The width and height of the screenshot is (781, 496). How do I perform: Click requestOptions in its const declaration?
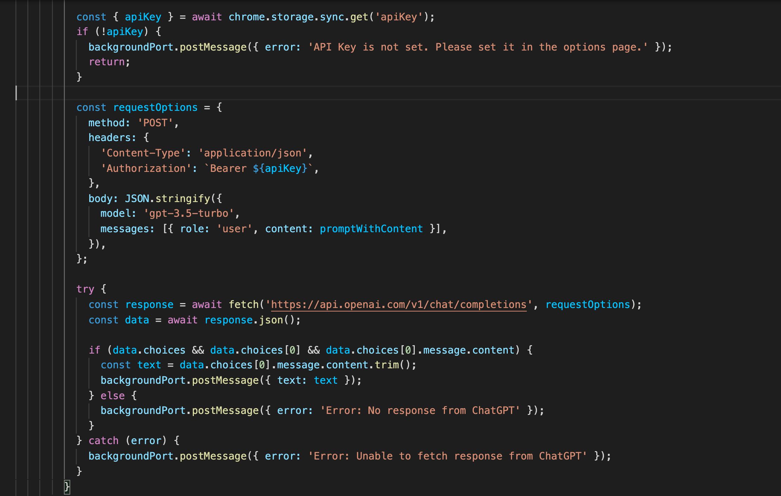155,107
